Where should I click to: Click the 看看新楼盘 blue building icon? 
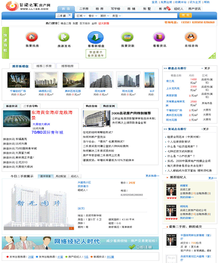click(x=95, y=37)
